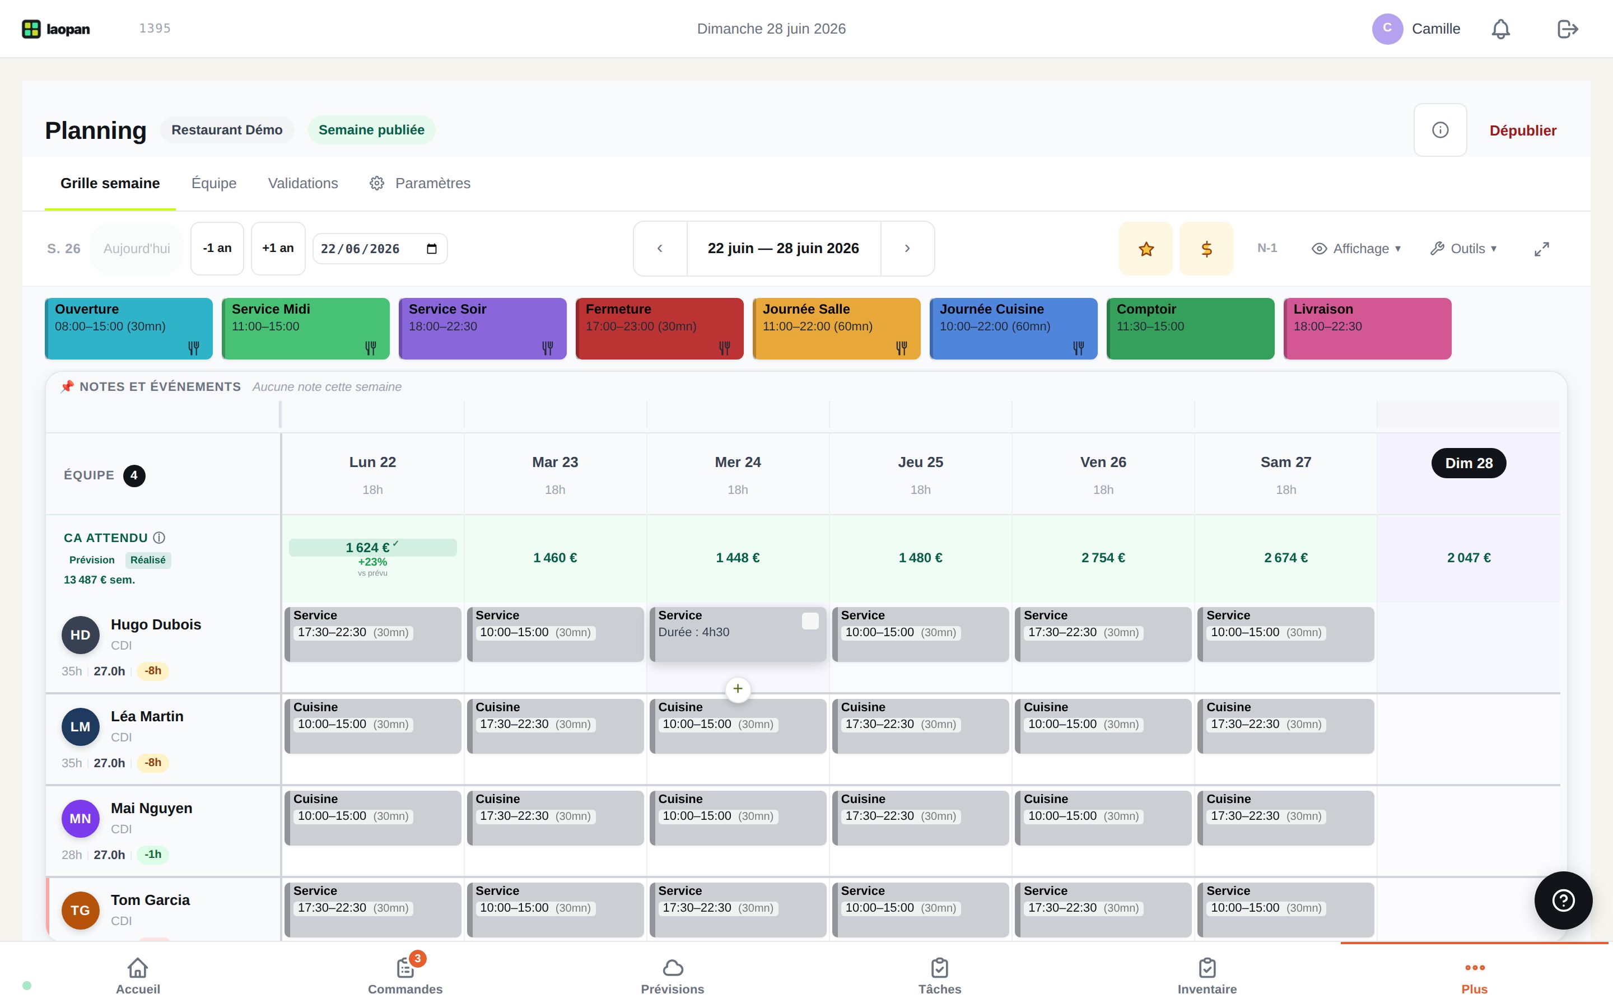The image size is (1613, 1008).
Task: Click Dépublier button
Action: pyautogui.click(x=1523, y=130)
